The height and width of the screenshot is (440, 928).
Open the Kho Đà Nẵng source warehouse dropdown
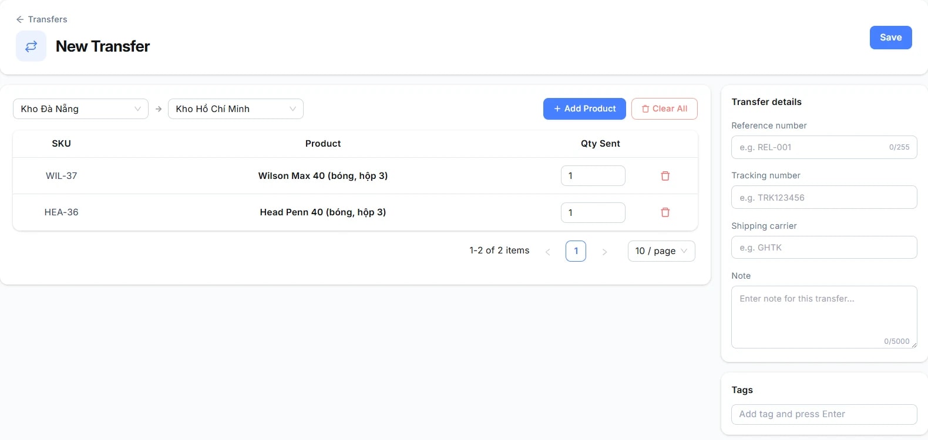click(80, 109)
